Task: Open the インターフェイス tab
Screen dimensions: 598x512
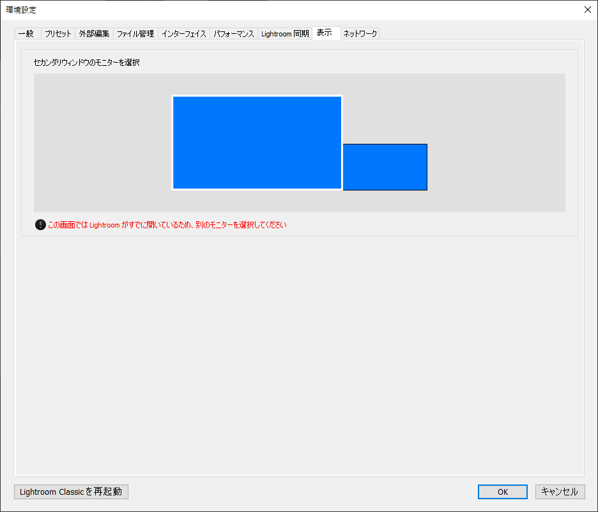Action: 184,34
